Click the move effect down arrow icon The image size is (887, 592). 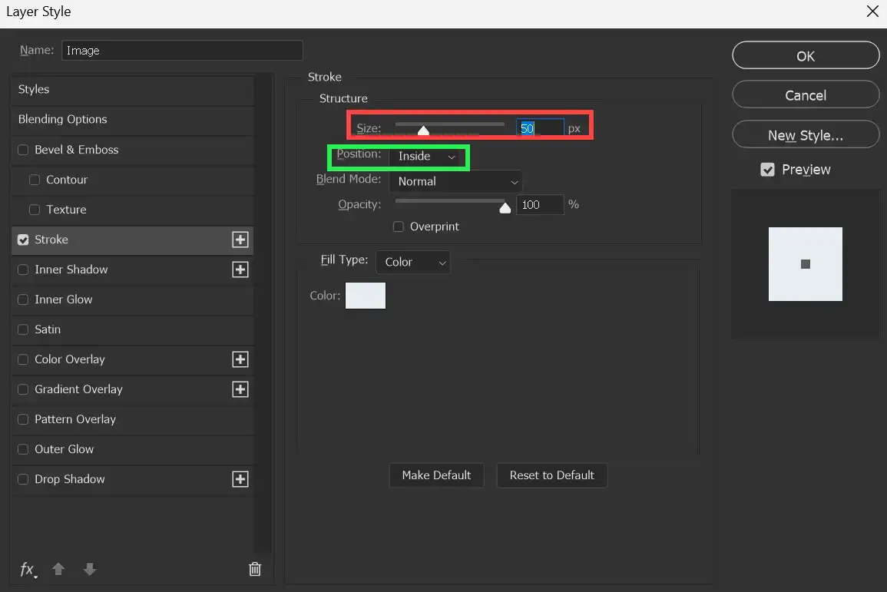[x=90, y=569]
